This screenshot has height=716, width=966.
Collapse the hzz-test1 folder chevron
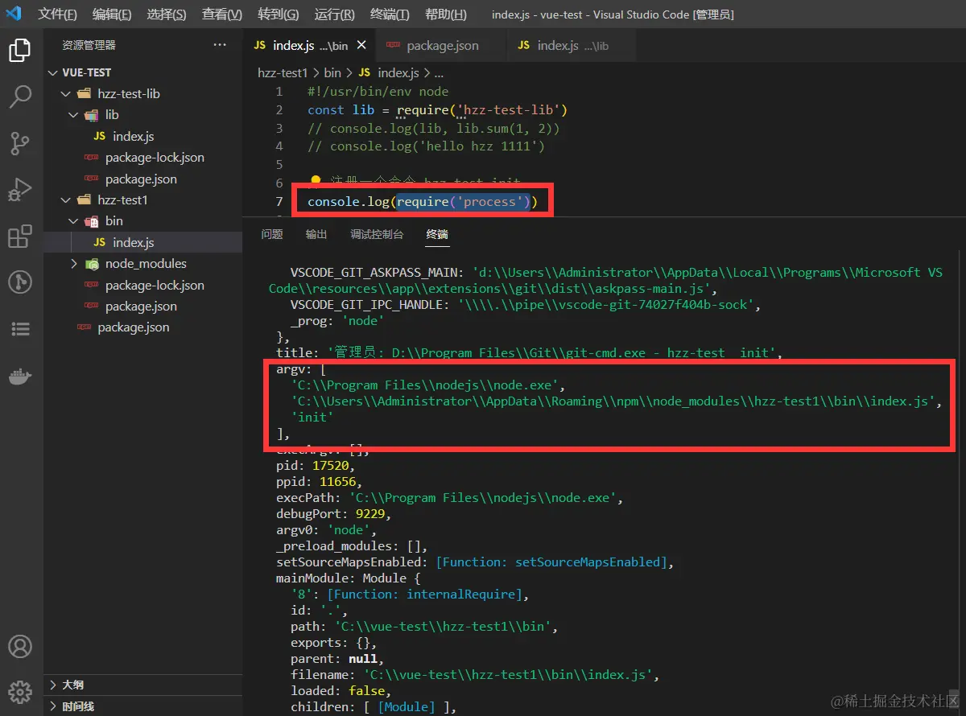coord(67,200)
